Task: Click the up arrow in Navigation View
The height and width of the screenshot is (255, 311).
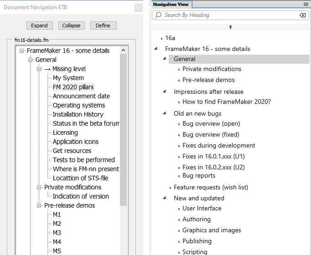Action: 230,27
